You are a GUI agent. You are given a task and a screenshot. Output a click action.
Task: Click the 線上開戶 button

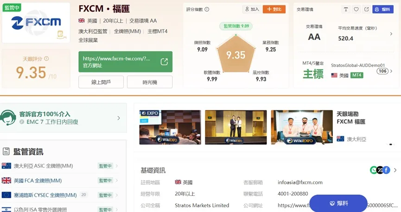pos(101,82)
